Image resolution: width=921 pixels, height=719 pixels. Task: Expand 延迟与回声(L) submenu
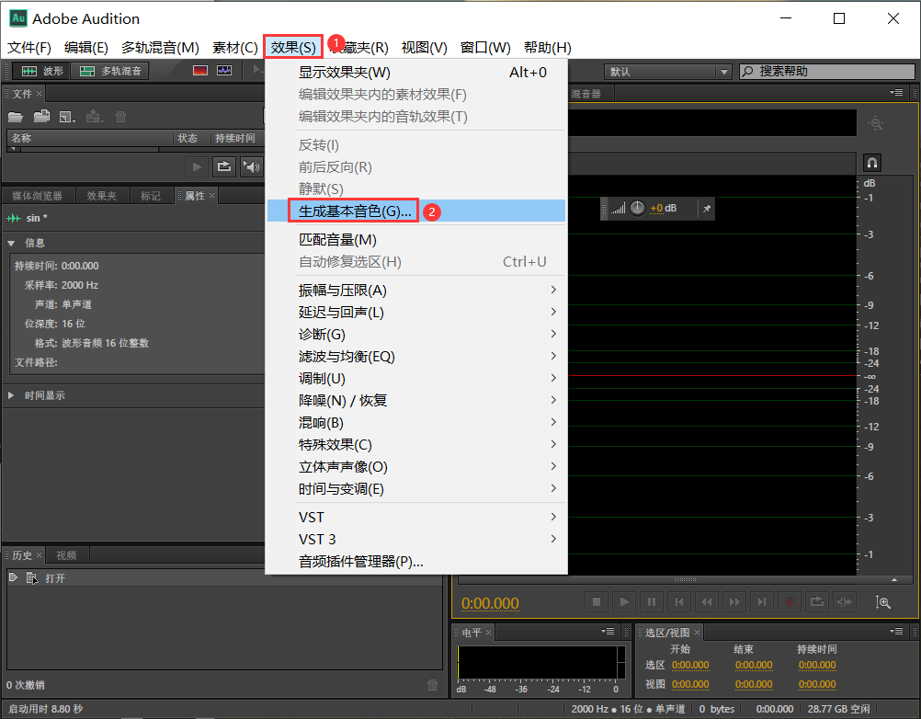click(x=415, y=312)
